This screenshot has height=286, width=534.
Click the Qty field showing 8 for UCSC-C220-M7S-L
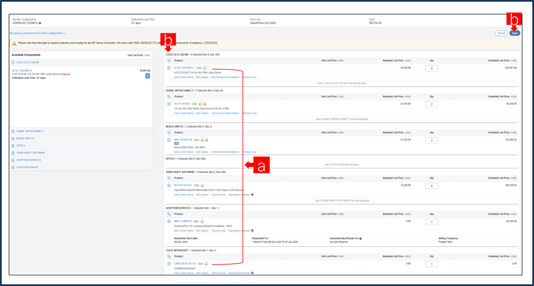click(x=431, y=68)
